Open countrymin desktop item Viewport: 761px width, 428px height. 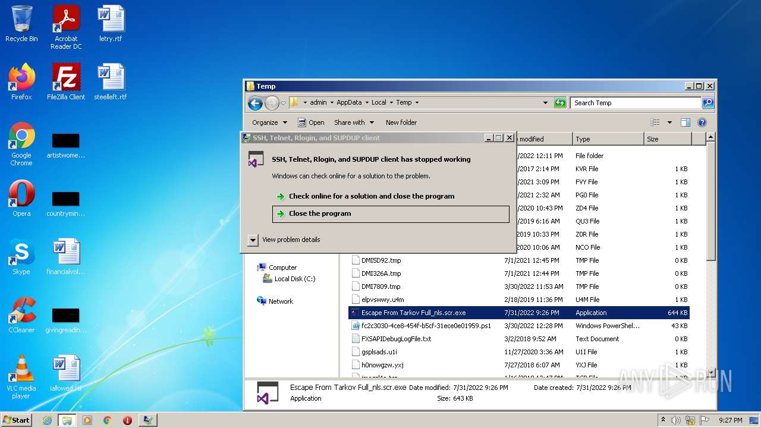(66, 202)
